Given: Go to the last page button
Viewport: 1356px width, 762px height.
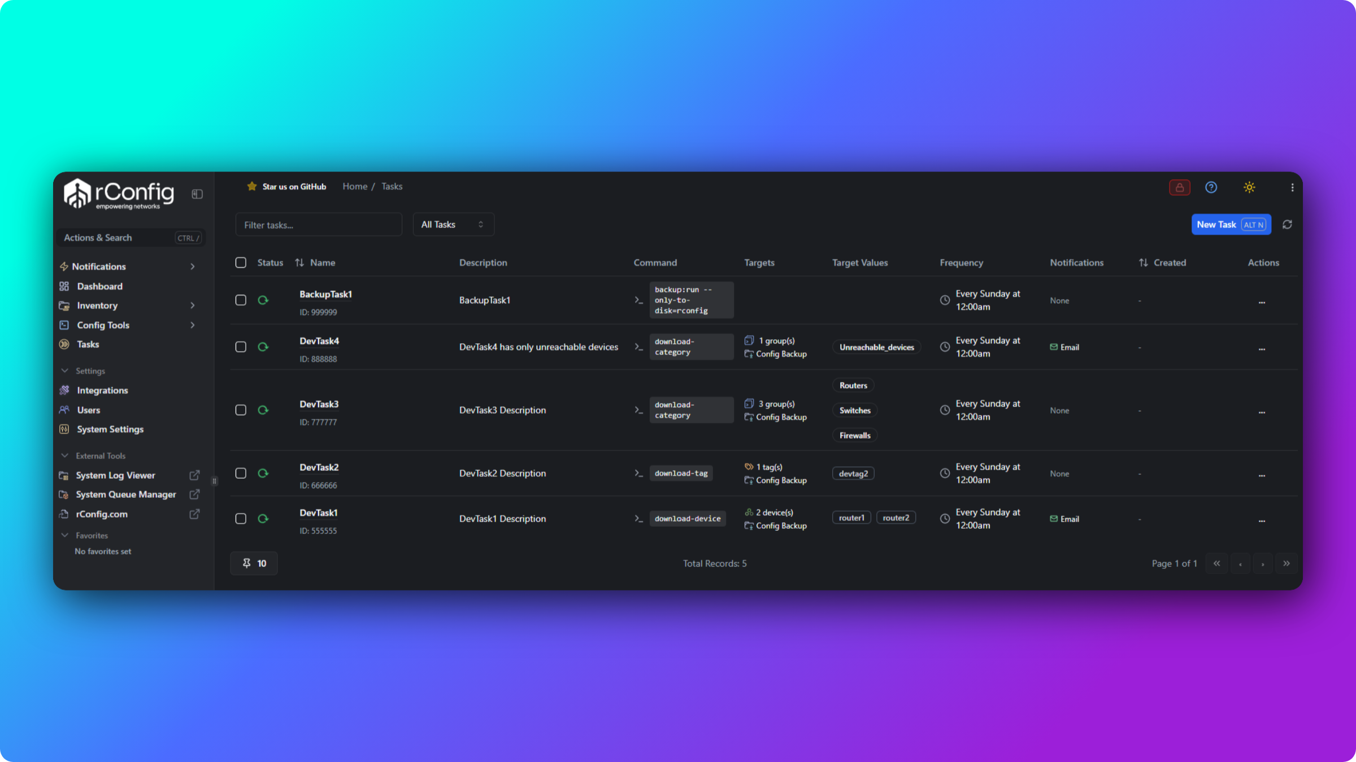Looking at the screenshot, I should 1286,563.
